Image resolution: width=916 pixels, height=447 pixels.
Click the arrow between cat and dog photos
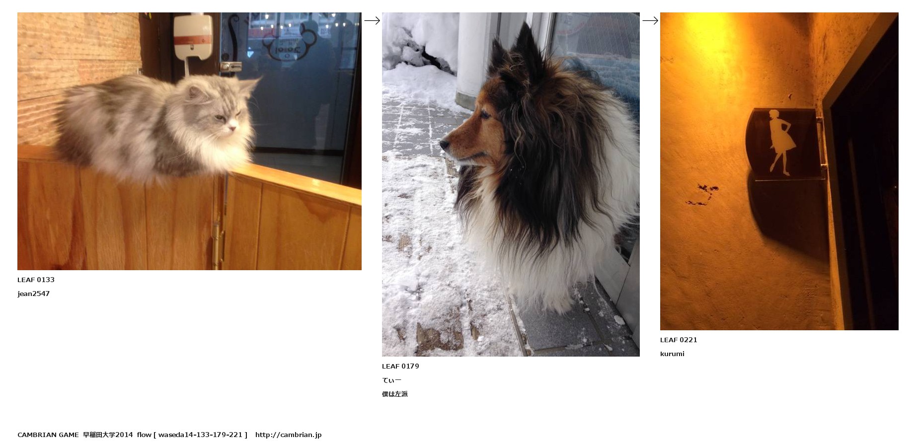coord(372,20)
